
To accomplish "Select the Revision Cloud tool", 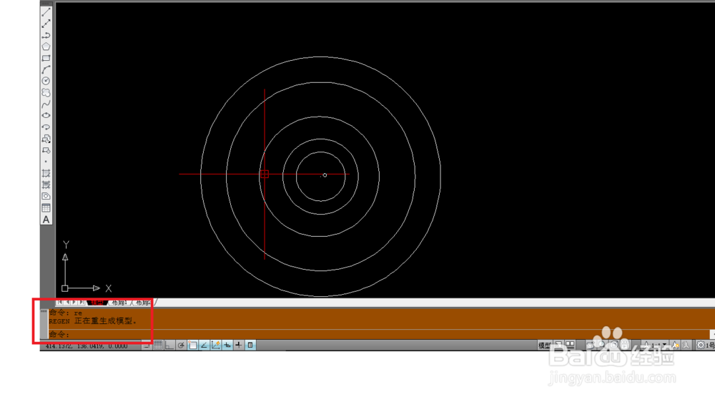I will tap(46, 92).
